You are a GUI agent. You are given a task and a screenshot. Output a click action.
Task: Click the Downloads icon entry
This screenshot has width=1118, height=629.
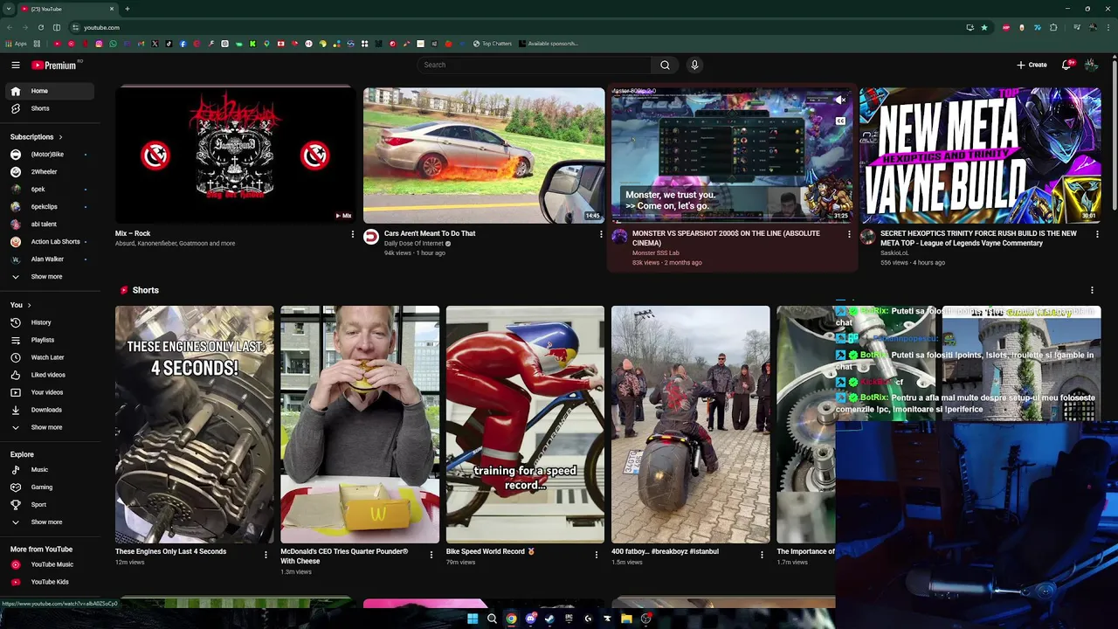click(15, 410)
